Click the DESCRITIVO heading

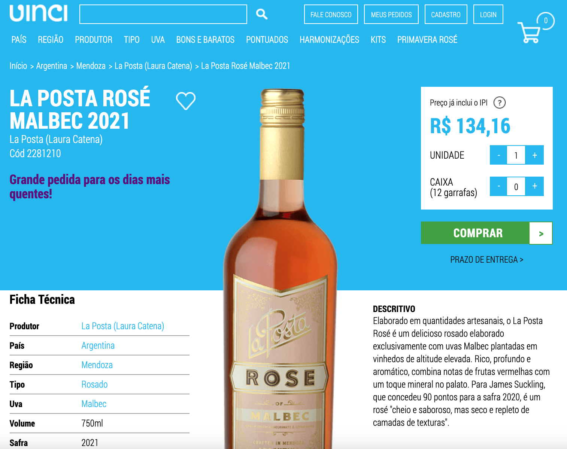pyautogui.click(x=394, y=309)
